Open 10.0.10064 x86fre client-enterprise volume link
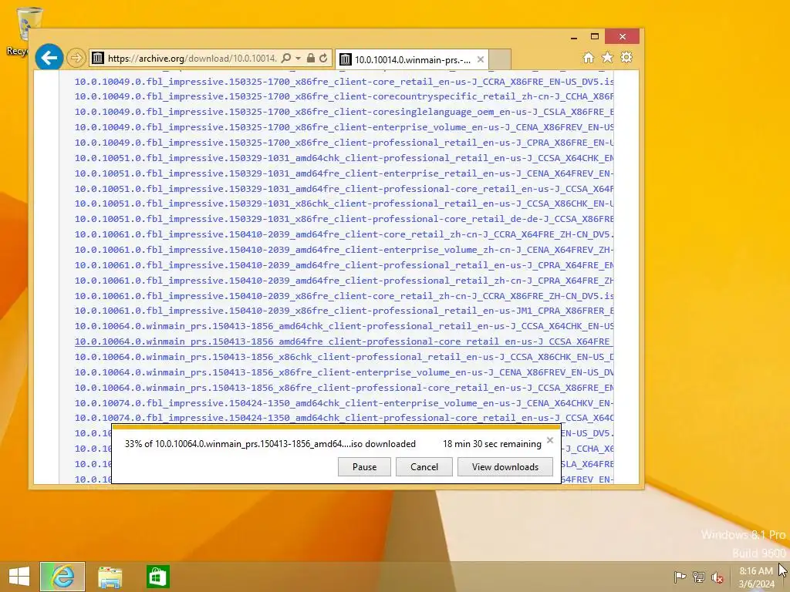The image size is (790, 592). point(344,372)
